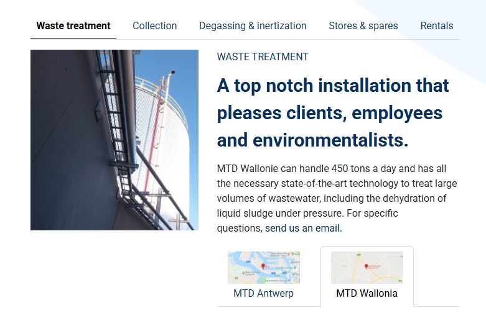Image resolution: width=486 pixels, height=321 pixels.
Task: Select the MTD Wallonia location label
Action: (x=367, y=294)
